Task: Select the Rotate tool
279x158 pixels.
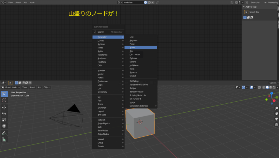Action: [4, 113]
